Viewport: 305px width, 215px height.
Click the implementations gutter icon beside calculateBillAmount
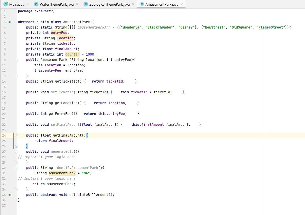point(10,195)
